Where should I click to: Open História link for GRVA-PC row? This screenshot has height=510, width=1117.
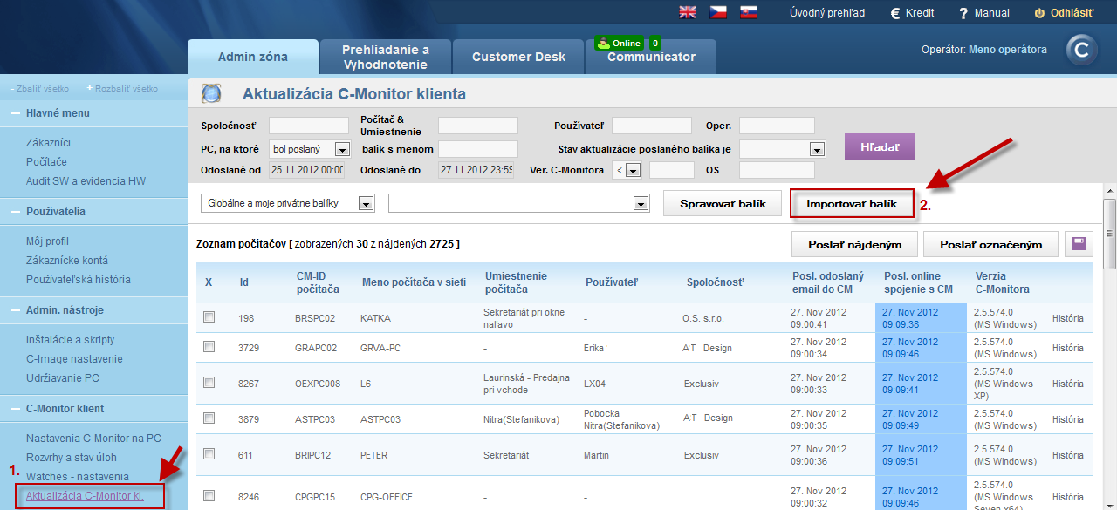[1067, 348]
